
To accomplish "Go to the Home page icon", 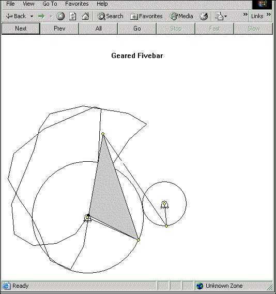I will (85, 16).
